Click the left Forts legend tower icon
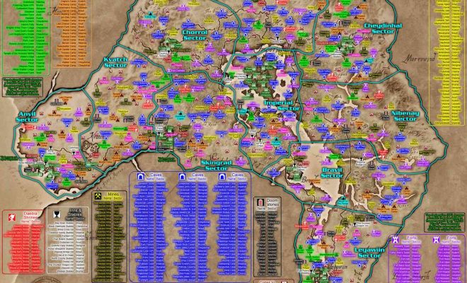Screen dimensions: 467x283 coord(396,240)
